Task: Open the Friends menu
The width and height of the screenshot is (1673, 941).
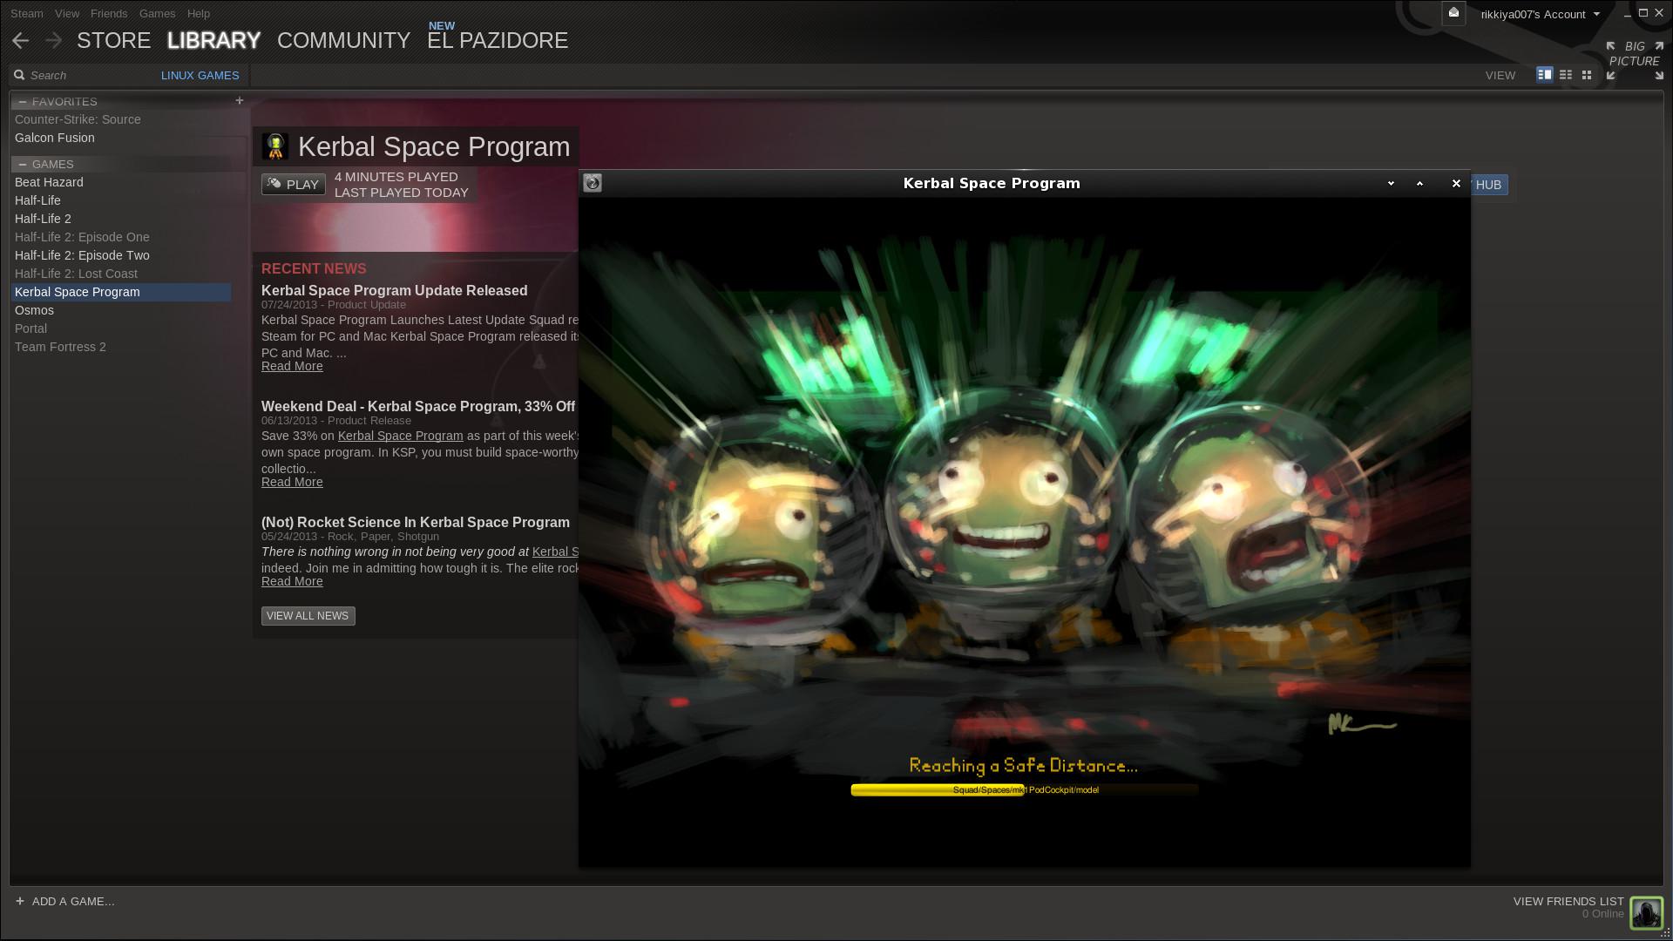Action: coord(109,13)
